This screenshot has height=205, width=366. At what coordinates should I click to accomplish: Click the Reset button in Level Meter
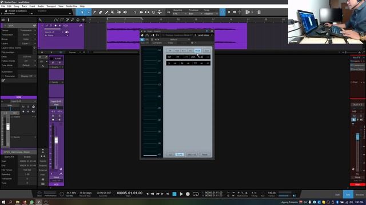[x=205, y=154]
